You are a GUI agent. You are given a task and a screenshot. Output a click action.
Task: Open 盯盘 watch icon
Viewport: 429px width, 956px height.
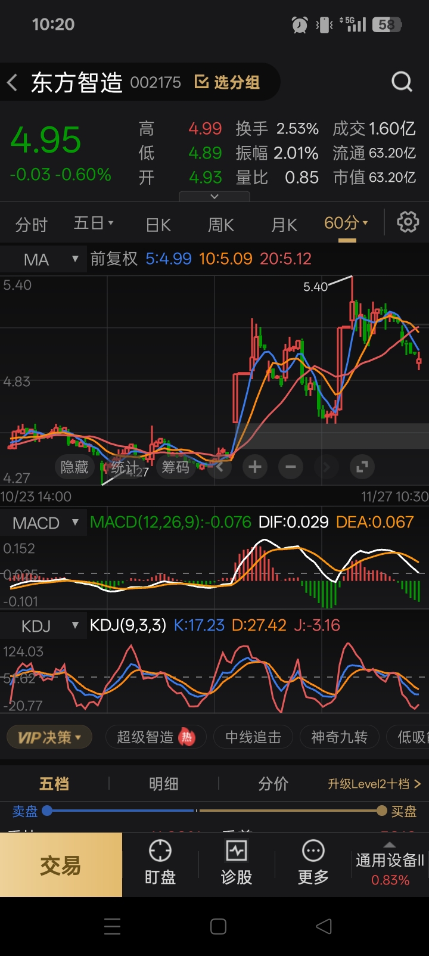pos(160,864)
